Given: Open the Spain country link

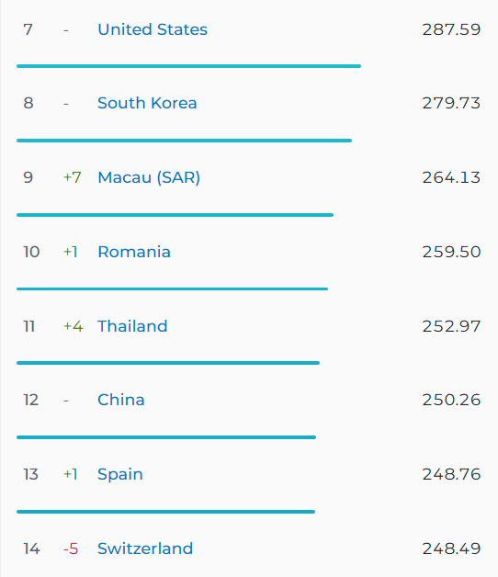Looking at the screenshot, I should (120, 474).
